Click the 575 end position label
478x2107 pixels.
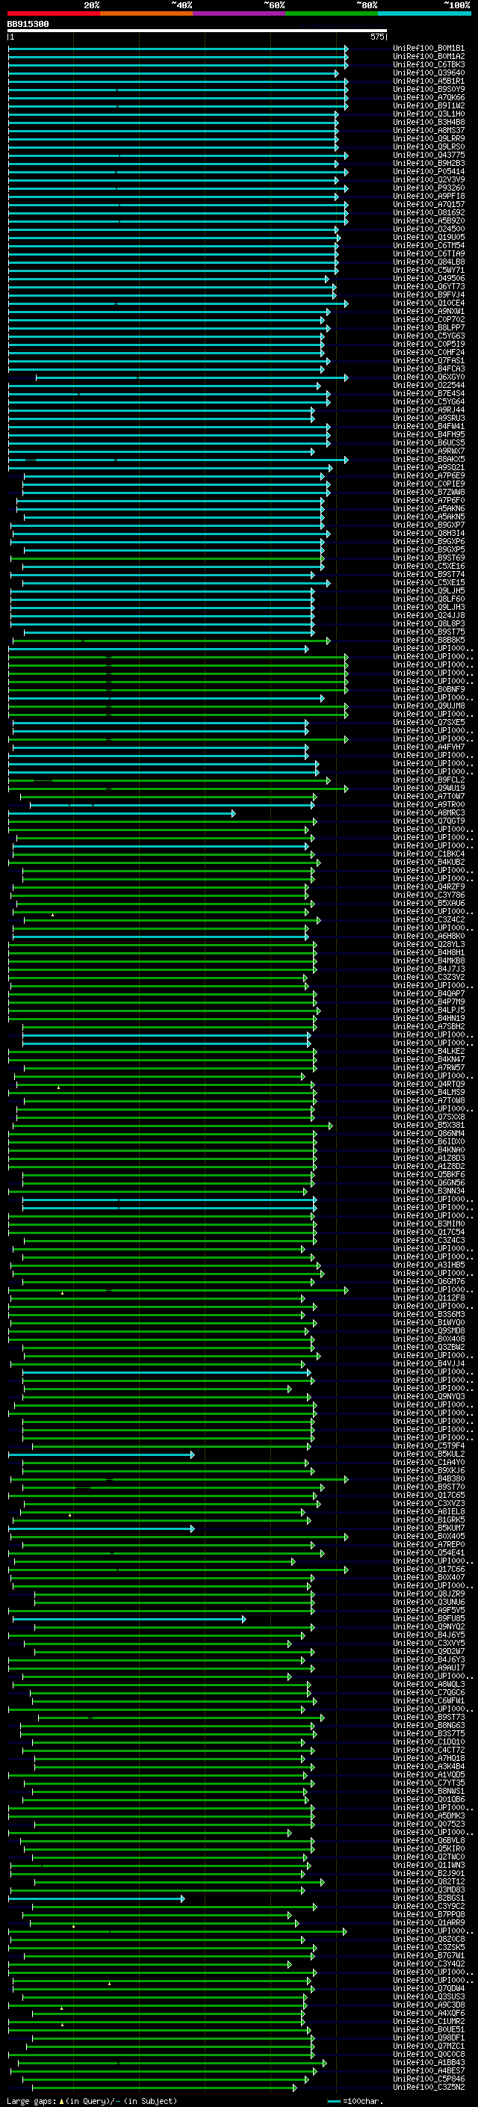376,37
